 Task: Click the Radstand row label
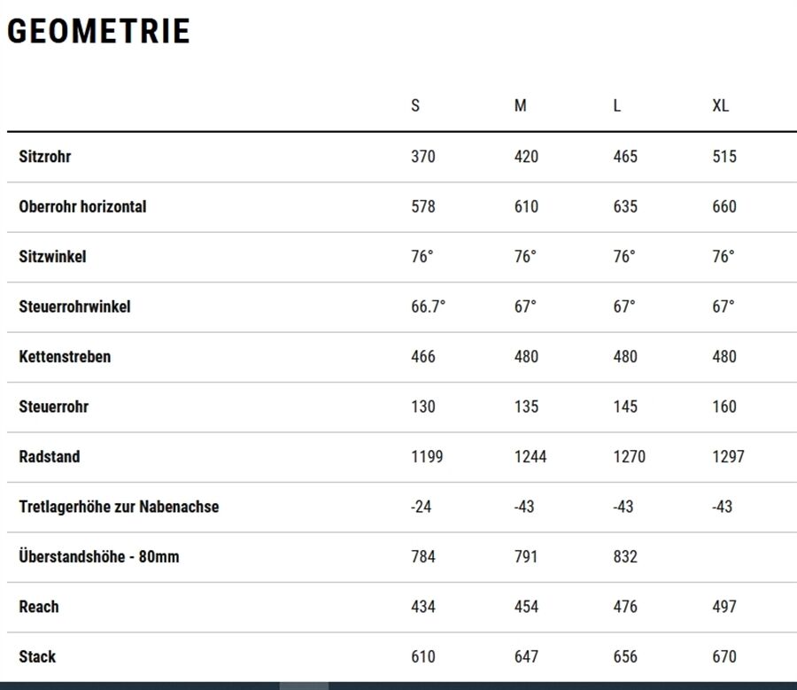(x=50, y=457)
